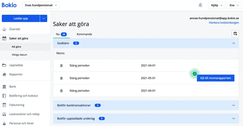Click the Översikt home icon

[4, 29]
